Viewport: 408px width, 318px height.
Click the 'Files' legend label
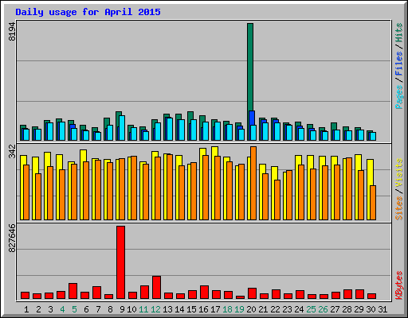tap(399, 64)
